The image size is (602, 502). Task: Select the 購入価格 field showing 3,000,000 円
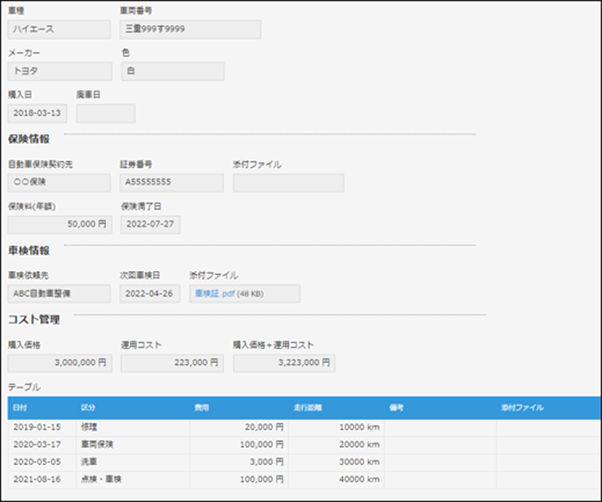tap(59, 363)
